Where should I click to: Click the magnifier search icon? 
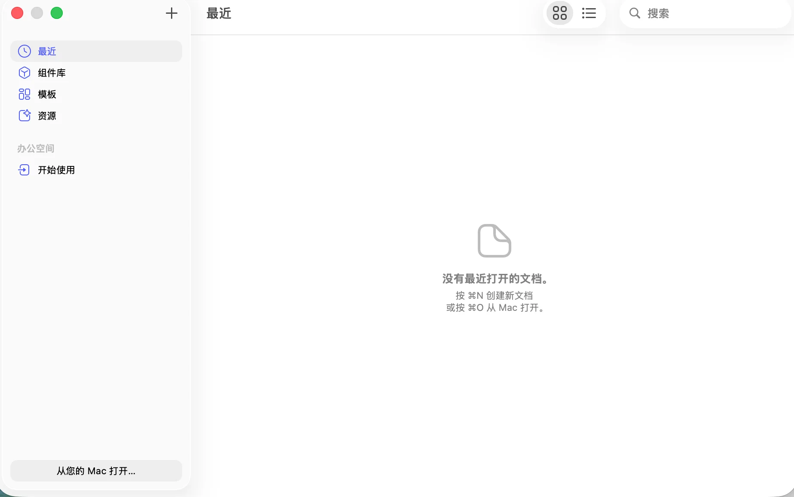point(635,13)
